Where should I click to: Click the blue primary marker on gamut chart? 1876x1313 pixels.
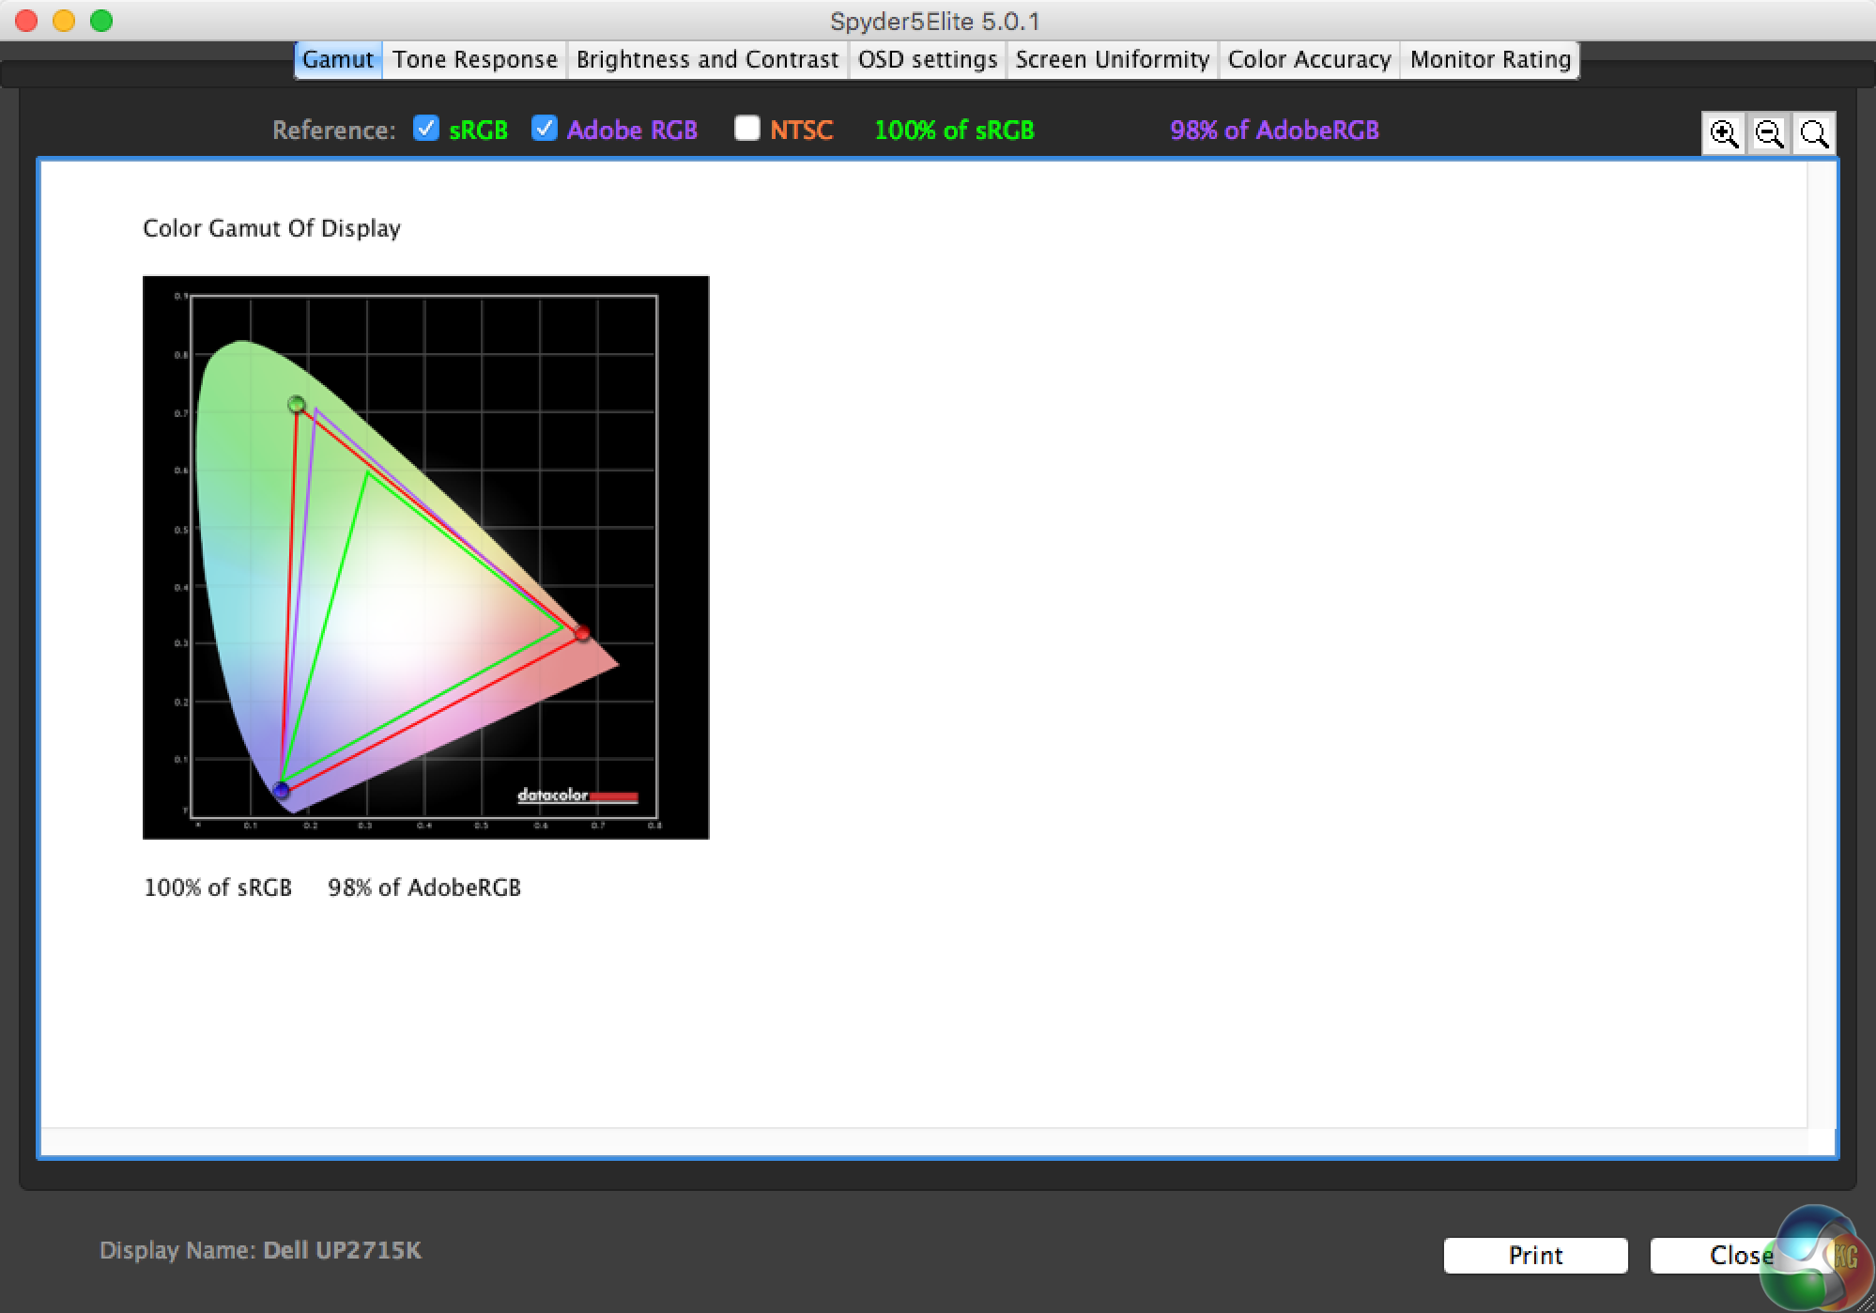(281, 790)
